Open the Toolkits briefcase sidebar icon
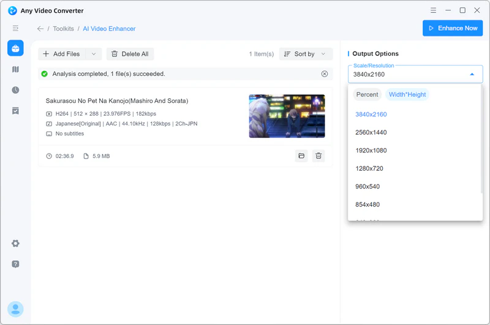The height and width of the screenshot is (325, 490). pyautogui.click(x=15, y=48)
